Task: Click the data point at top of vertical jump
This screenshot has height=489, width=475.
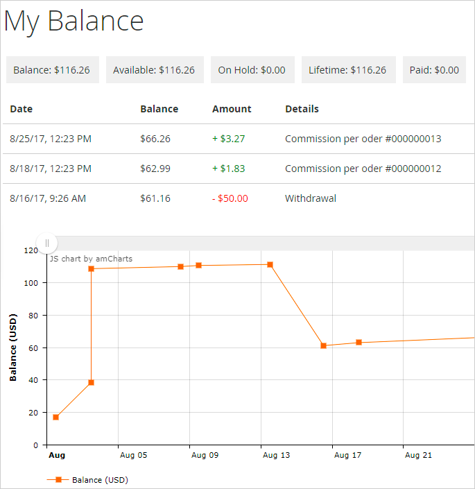Action: click(x=91, y=268)
